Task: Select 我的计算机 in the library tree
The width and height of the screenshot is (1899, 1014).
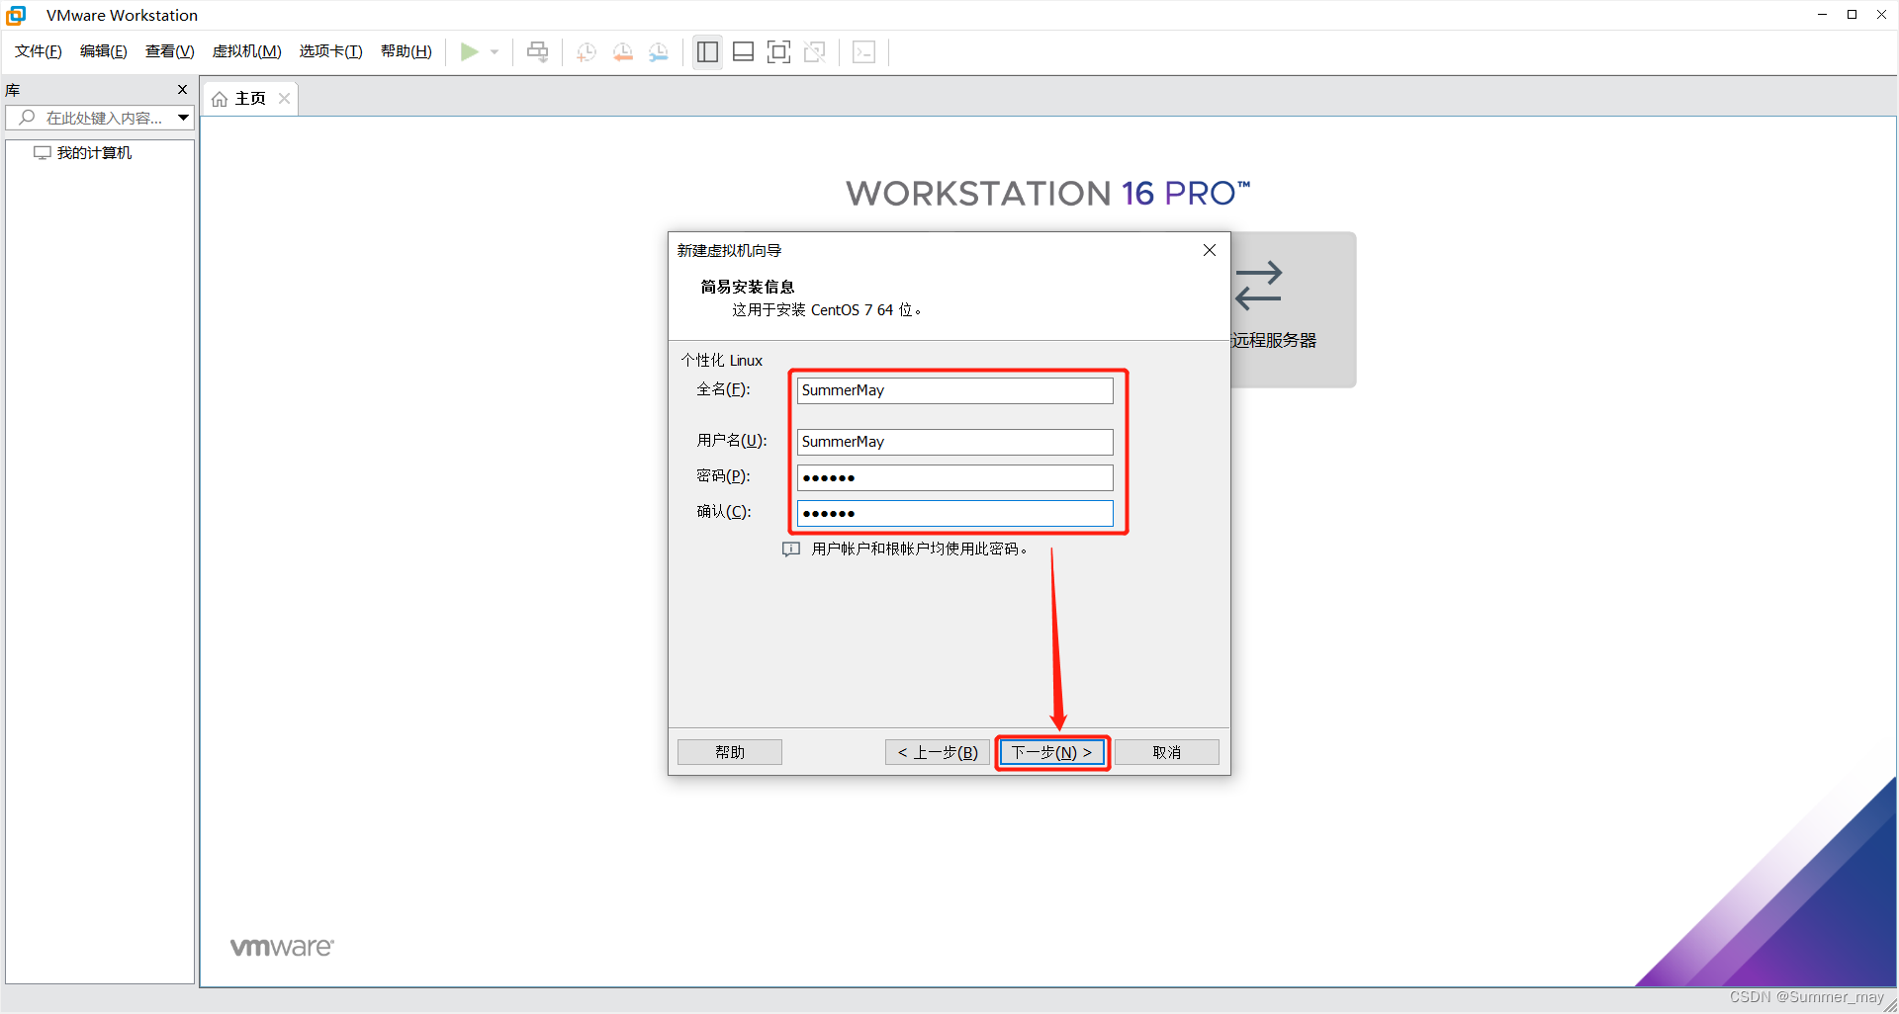Action: click(x=94, y=153)
